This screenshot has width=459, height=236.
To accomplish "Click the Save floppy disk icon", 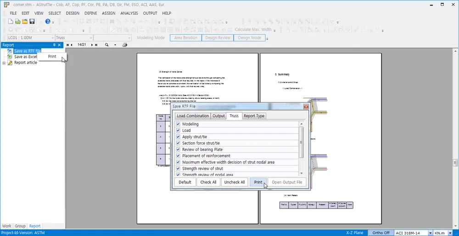I will click(32, 21).
